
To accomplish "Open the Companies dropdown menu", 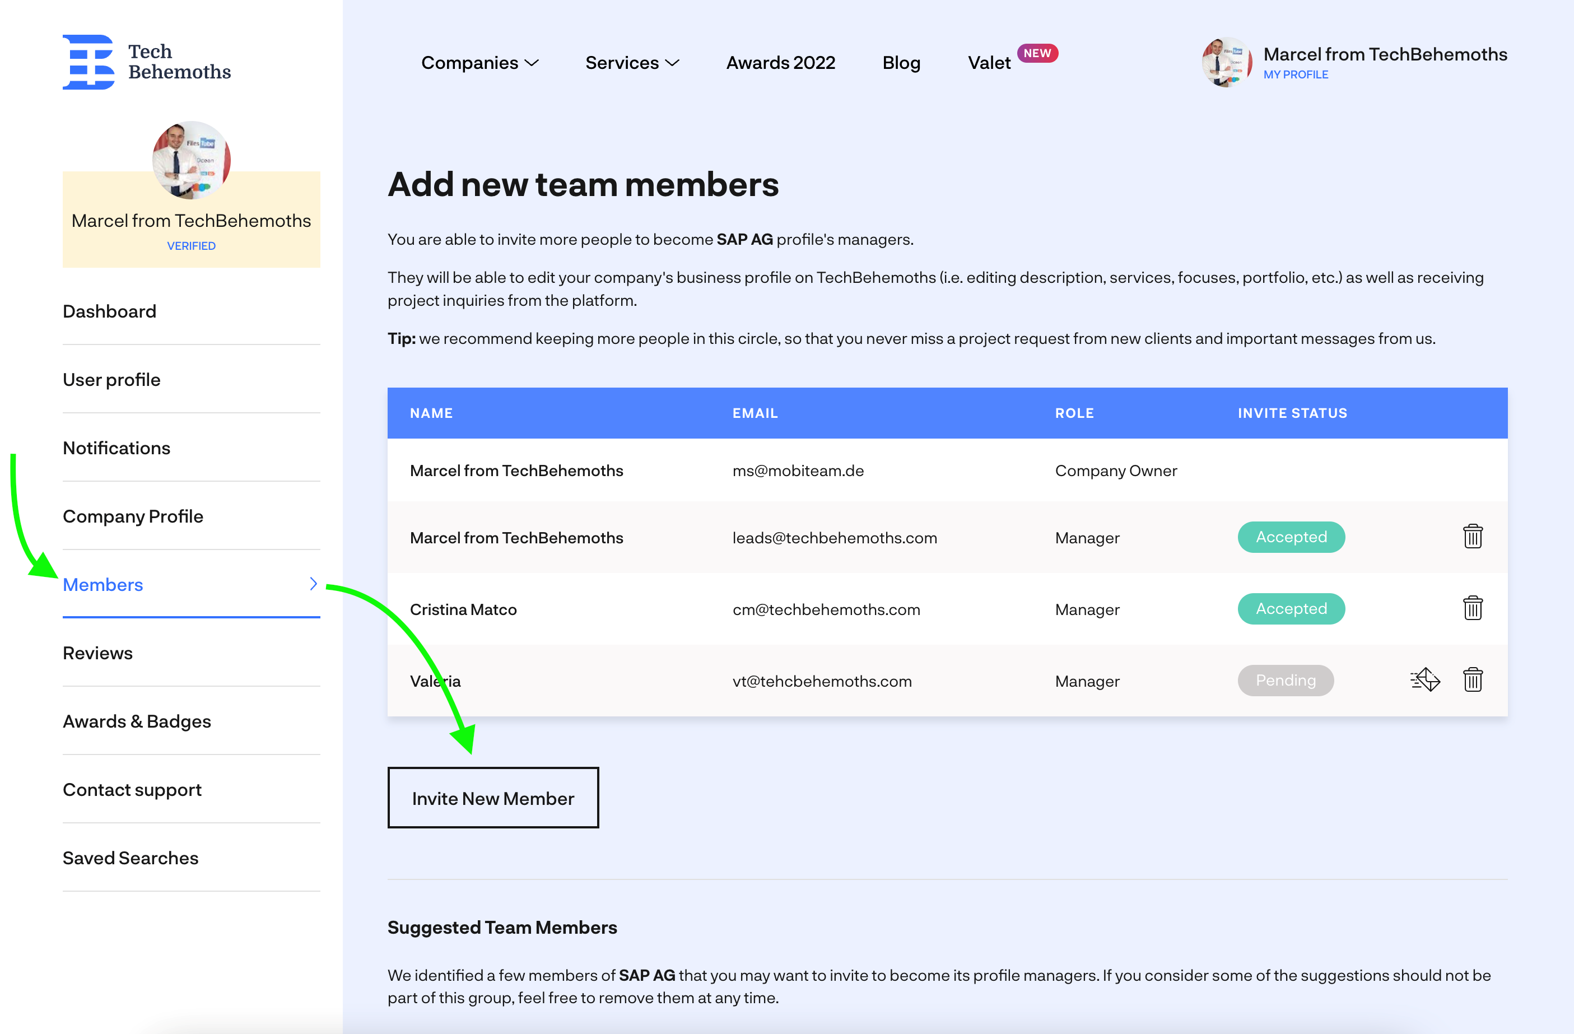I will (480, 63).
